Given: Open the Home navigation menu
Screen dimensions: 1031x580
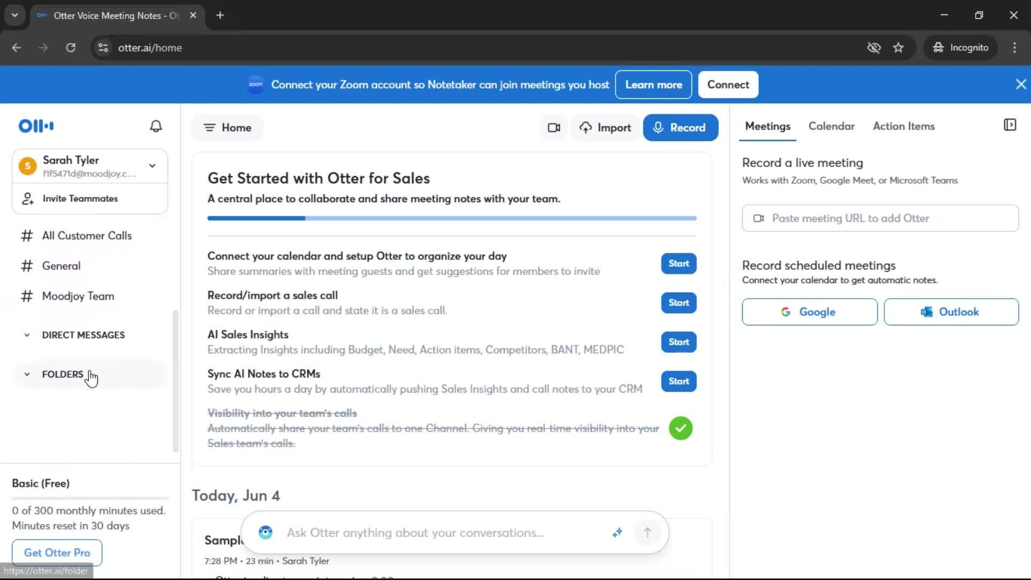Looking at the screenshot, I should click(x=227, y=128).
